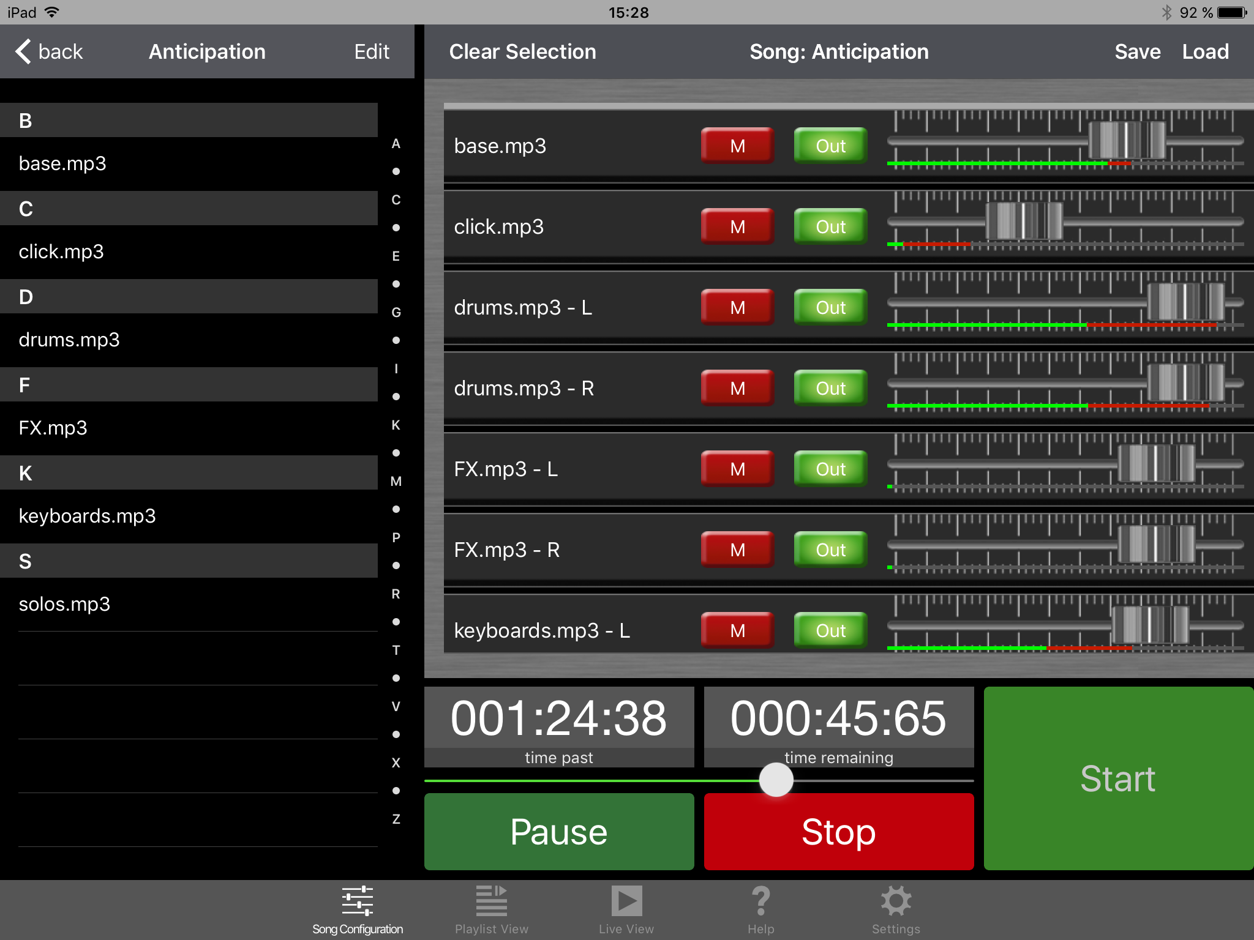This screenshot has width=1254, height=940.
Task: Open the Settings gear icon
Action: coord(896,901)
